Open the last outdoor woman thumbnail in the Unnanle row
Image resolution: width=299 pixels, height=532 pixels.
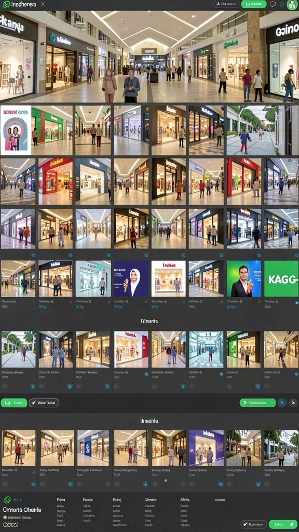(281, 448)
